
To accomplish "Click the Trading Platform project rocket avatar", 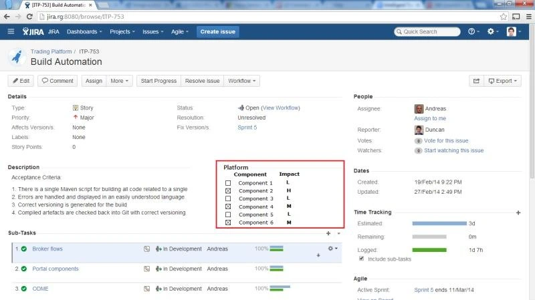I will (17, 57).
